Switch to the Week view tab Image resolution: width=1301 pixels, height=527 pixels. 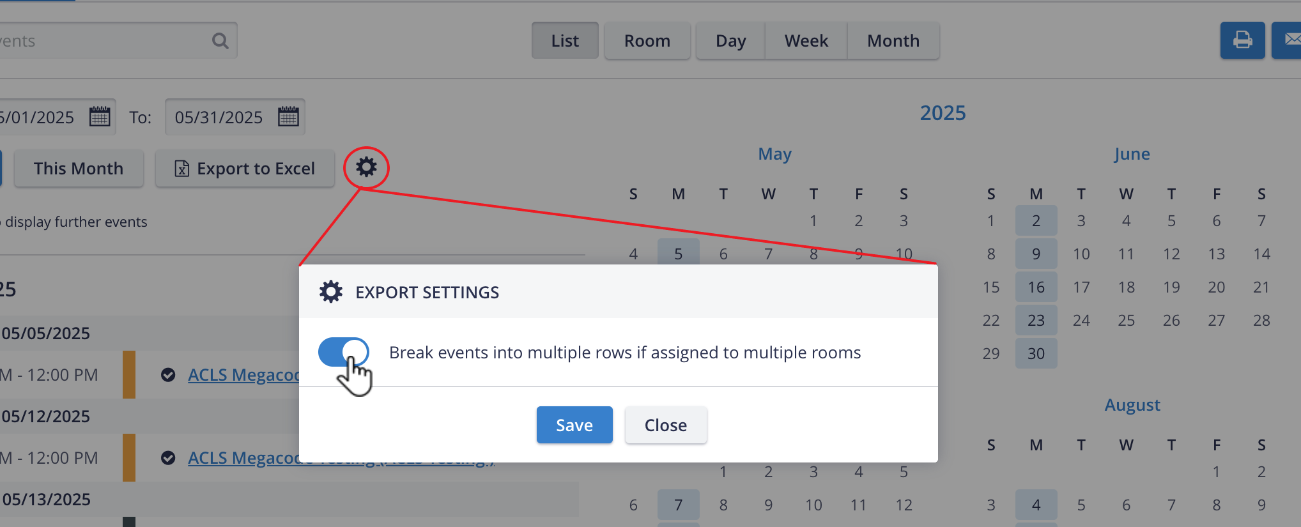[x=806, y=41]
